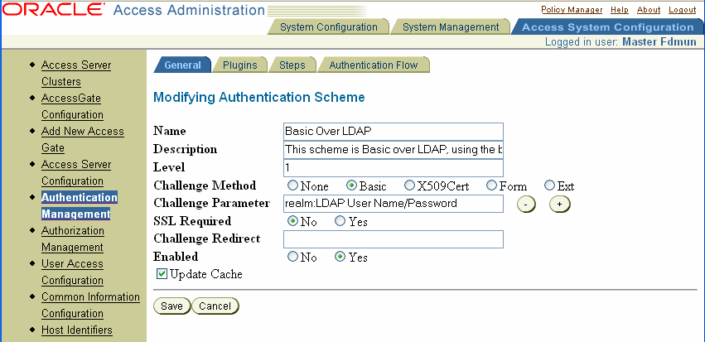Open Add New Access Gate link

tap(82, 139)
